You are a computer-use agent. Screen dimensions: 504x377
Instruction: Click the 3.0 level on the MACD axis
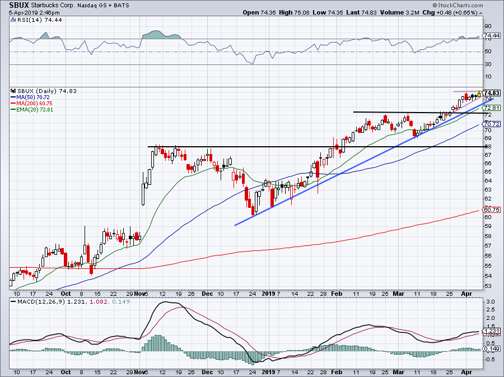(x=490, y=302)
